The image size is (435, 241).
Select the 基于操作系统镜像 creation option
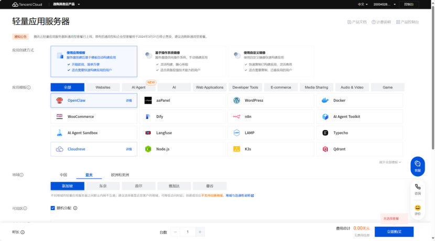coord(182,61)
